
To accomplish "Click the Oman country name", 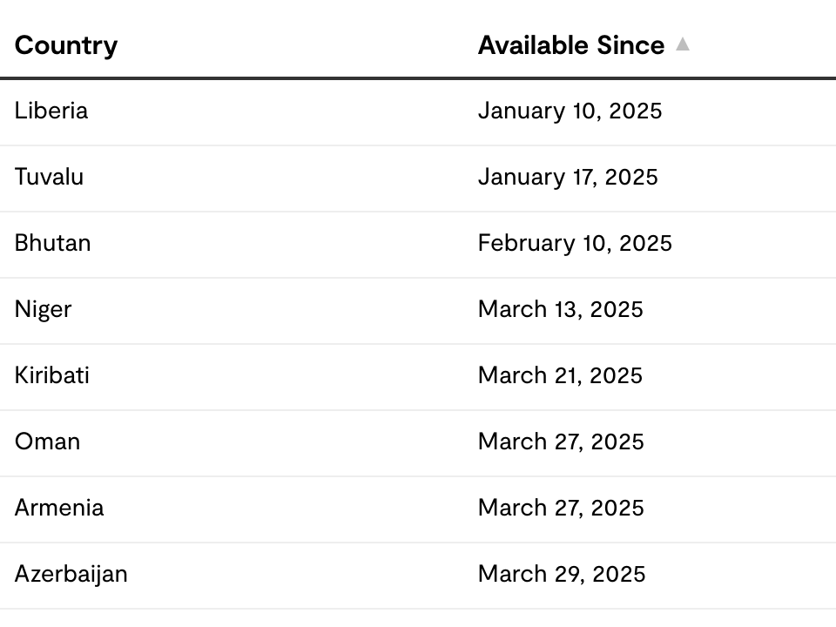I will [x=48, y=442].
